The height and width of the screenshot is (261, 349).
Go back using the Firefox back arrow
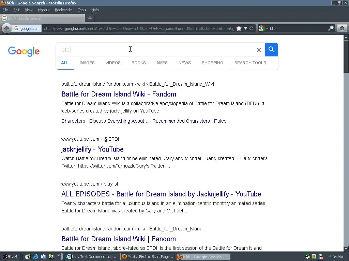click(x=7, y=29)
